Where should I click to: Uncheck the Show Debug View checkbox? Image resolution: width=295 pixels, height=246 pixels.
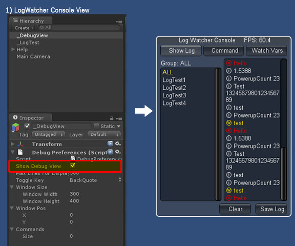(x=72, y=166)
